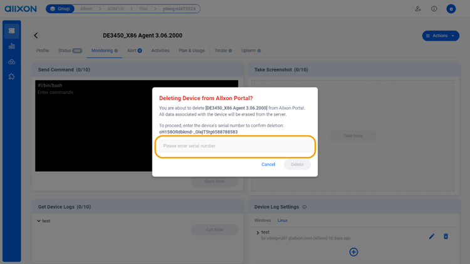Select the Group breadcrumb button
470x264 pixels.
pyautogui.click(x=60, y=9)
